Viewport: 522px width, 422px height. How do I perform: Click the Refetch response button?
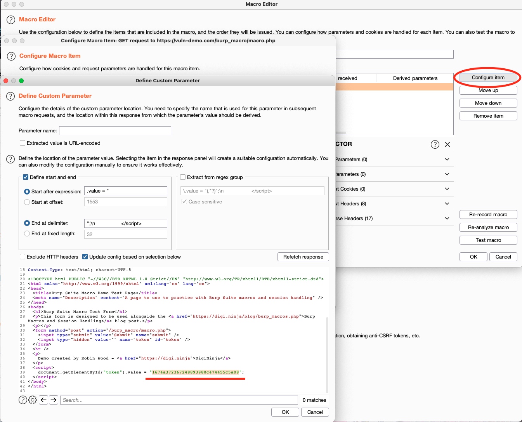[303, 257]
